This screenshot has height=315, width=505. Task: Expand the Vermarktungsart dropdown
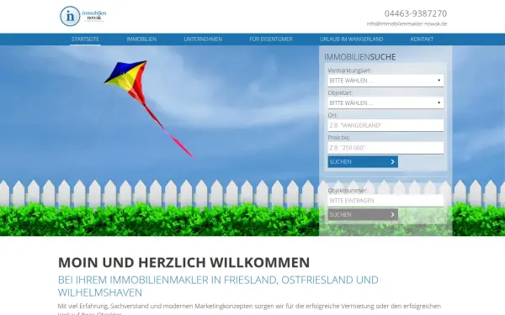385,81
